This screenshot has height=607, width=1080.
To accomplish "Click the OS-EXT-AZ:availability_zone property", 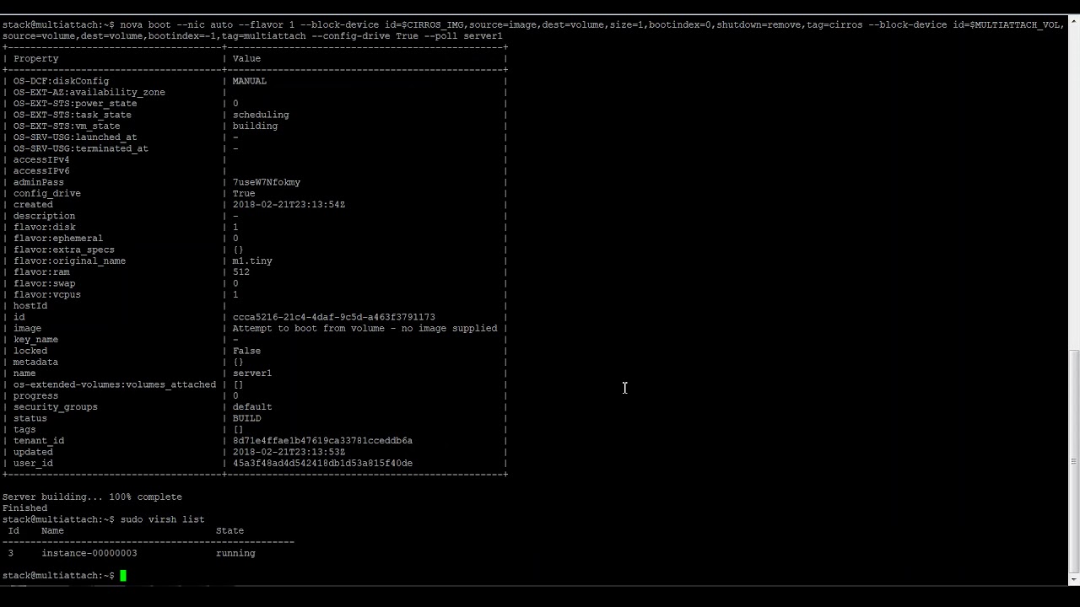I will [89, 92].
